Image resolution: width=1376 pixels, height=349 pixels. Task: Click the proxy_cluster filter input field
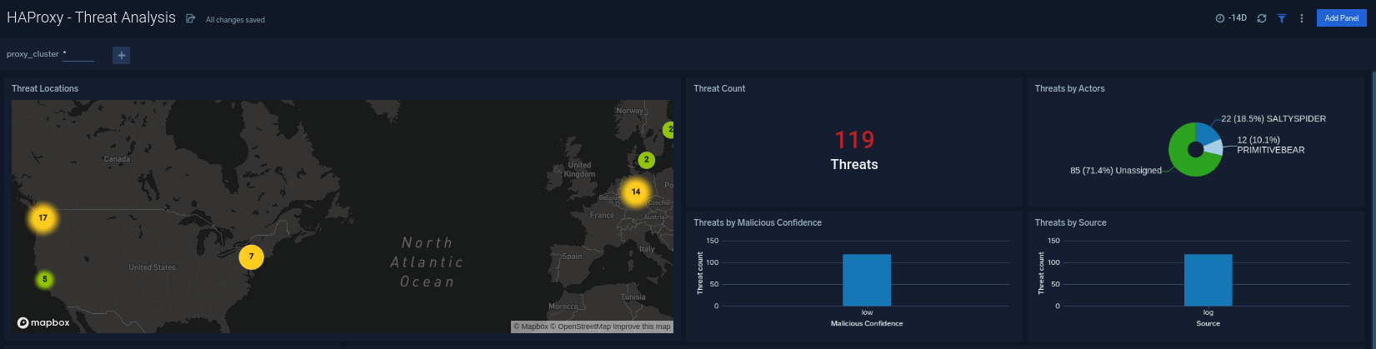point(78,55)
